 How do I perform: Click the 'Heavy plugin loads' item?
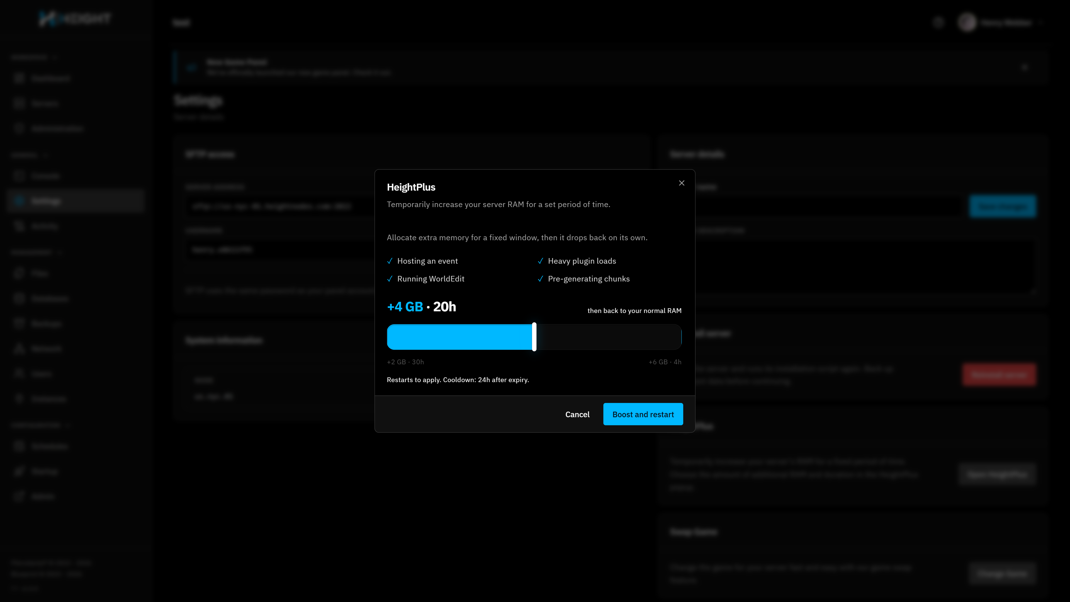[582, 261]
